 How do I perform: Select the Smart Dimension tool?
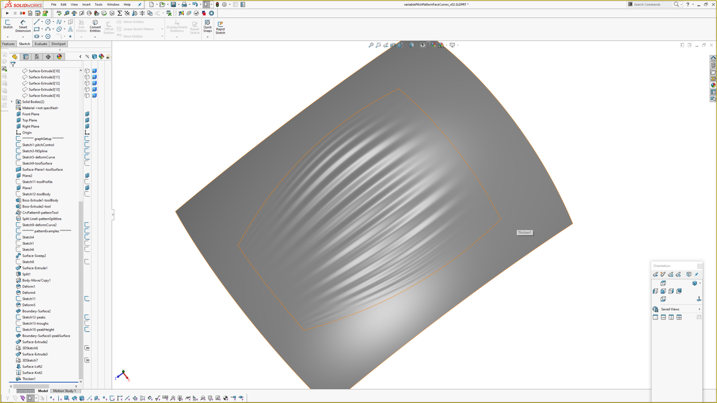(23, 26)
